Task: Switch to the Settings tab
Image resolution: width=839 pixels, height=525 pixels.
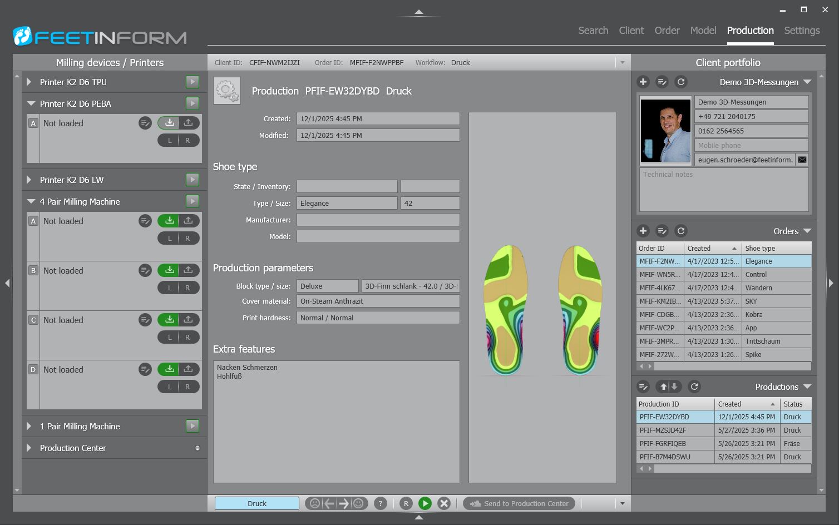Action: [x=802, y=31]
